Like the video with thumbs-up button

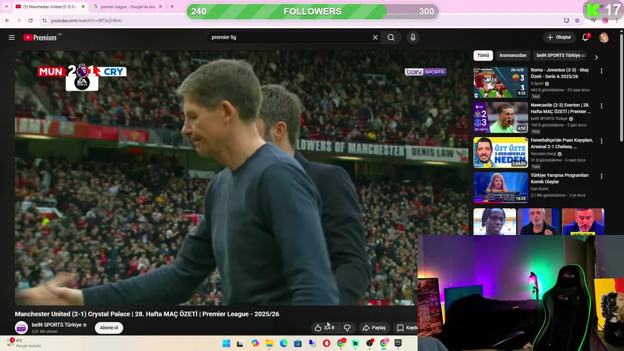[325, 328]
